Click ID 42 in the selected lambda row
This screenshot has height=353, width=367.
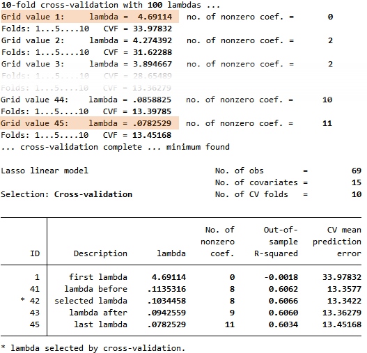[35, 301]
